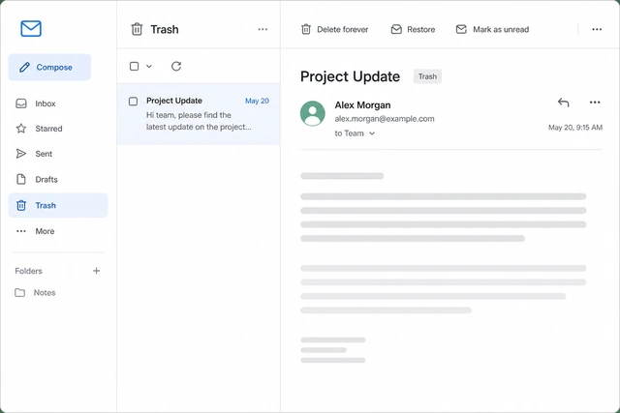Open the Trash list options menu
620x413 pixels.
click(x=263, y=29)
